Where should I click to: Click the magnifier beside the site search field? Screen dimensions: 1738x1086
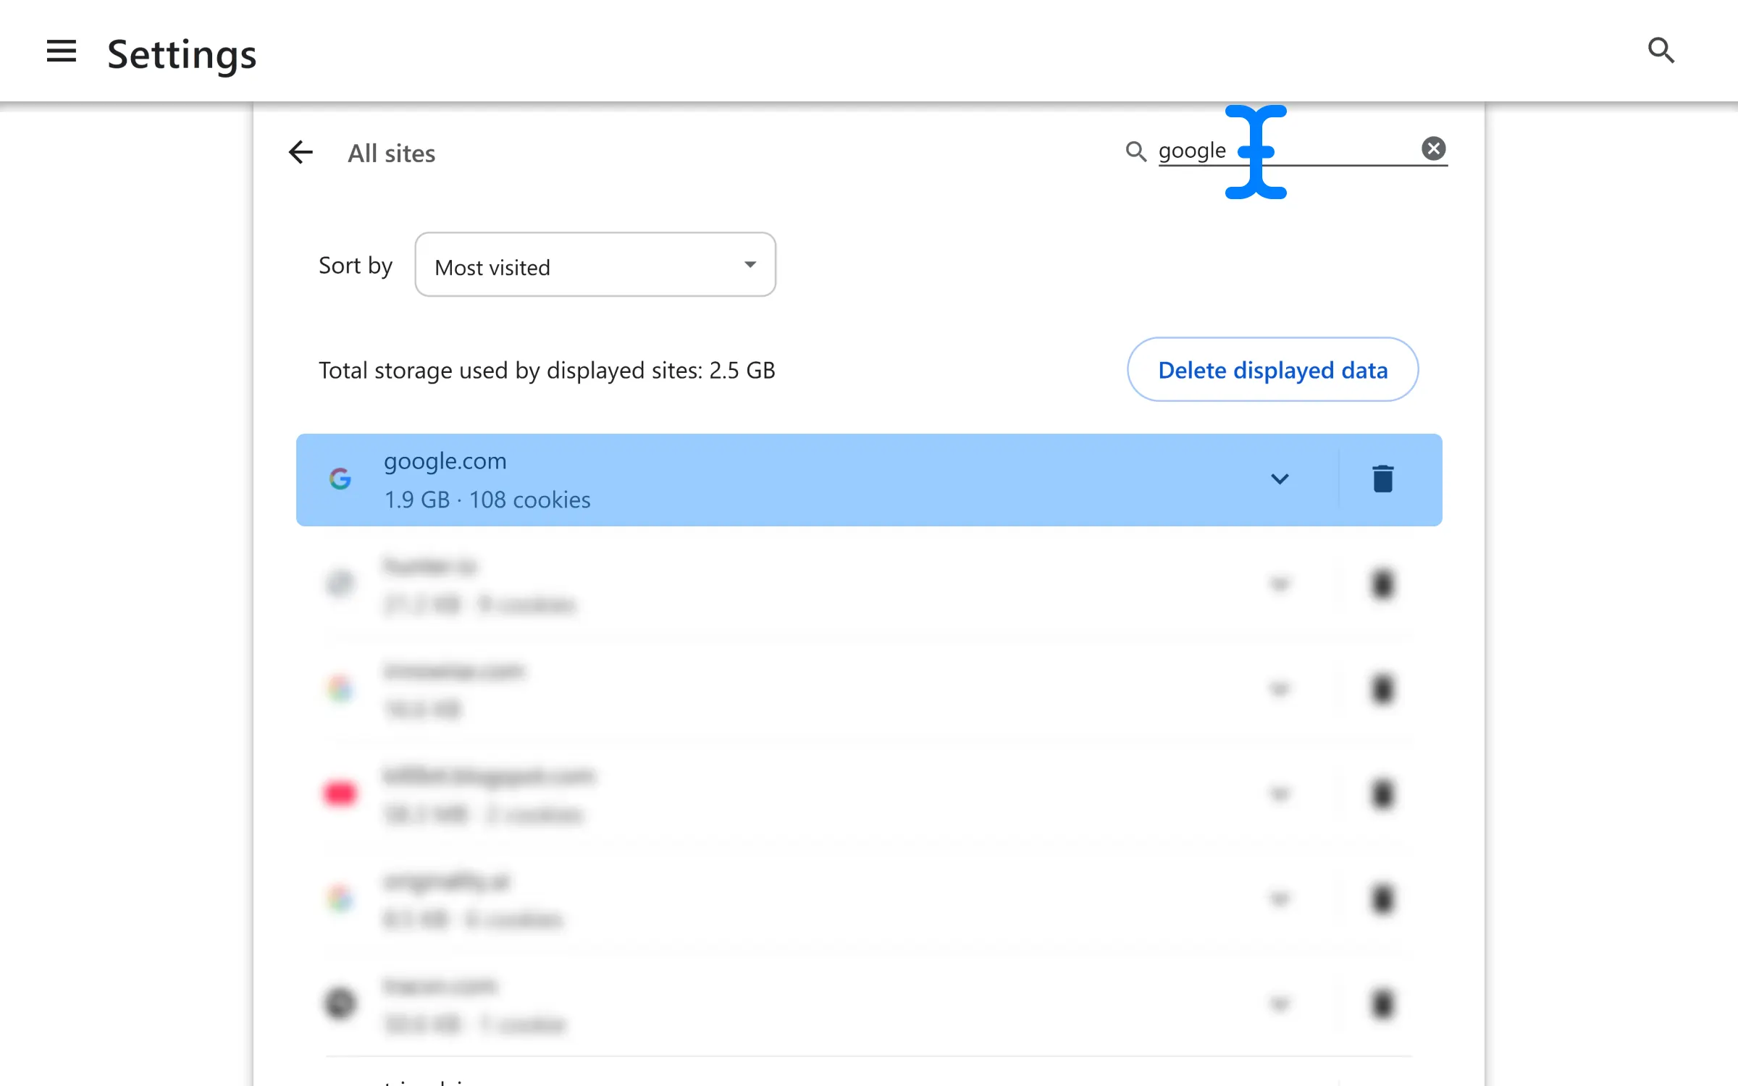point(1135,151)
